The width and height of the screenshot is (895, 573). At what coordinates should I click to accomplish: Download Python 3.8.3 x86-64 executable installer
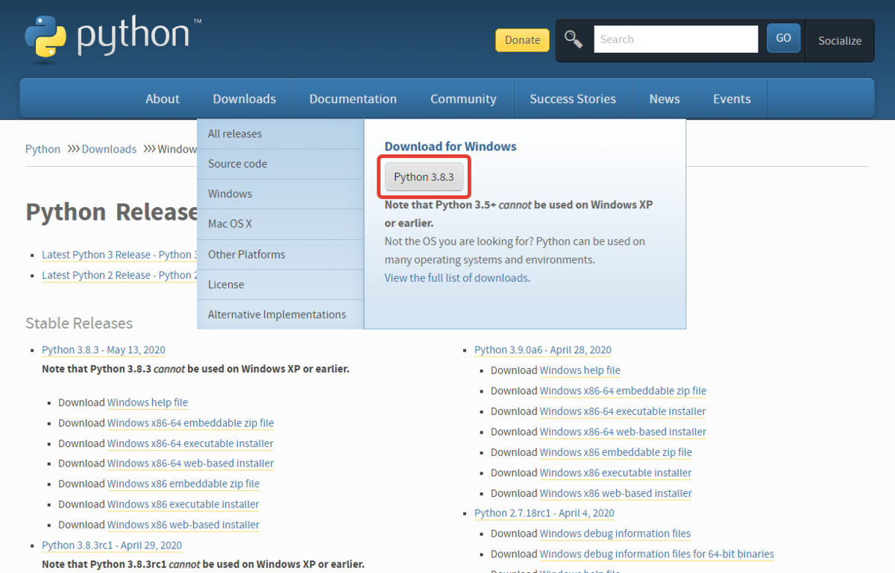(190, 443)
